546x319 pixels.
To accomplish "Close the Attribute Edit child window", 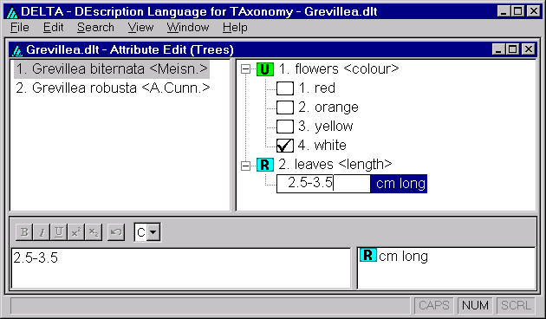I will tap(529, 49).
